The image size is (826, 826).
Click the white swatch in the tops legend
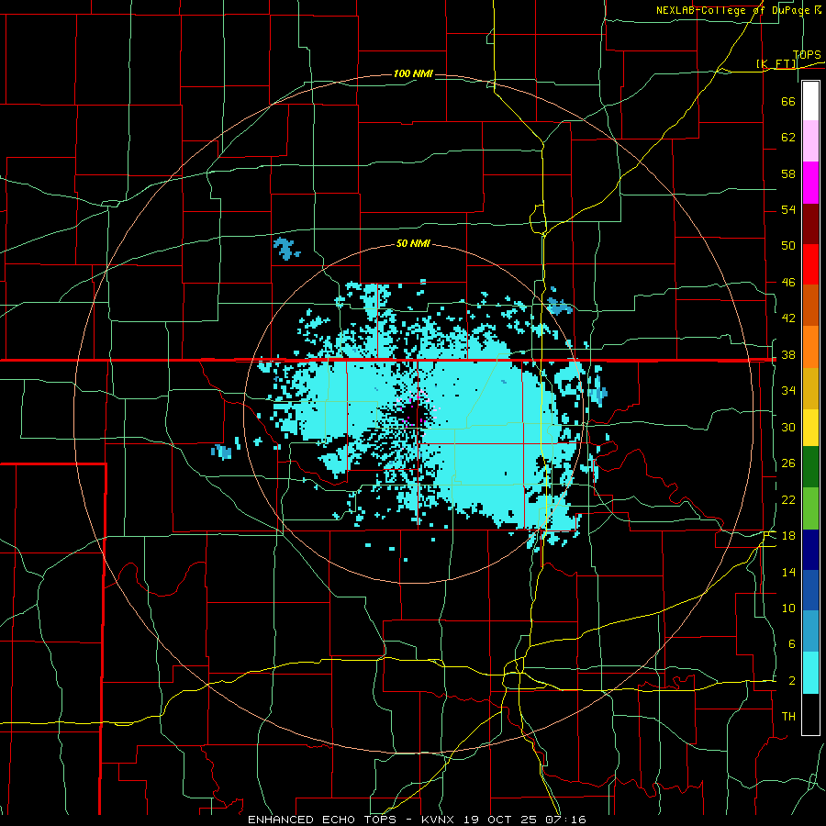810,101
